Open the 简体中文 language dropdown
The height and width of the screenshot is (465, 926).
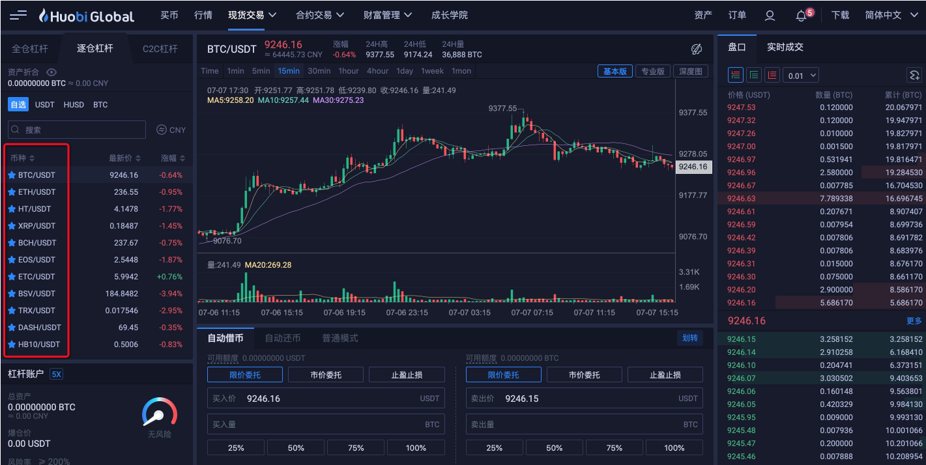point(891,15)
